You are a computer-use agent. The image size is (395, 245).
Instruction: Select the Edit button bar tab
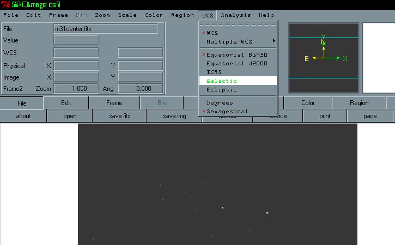pos(66,103)
